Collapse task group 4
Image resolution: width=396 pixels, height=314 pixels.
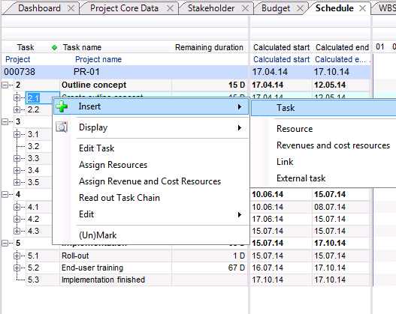point(5,194)
